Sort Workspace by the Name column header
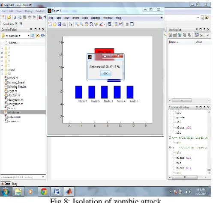Viewport: 213px width, 203px height. [x=174, y=42]
